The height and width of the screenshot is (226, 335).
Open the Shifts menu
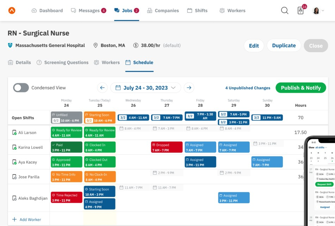tap(197, 11)
